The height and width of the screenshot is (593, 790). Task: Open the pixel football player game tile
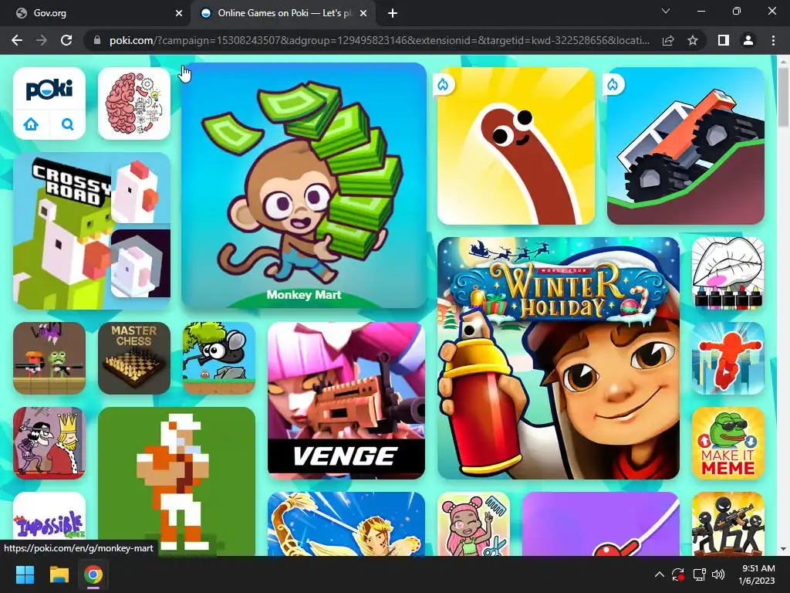click(x=177, y=482)
